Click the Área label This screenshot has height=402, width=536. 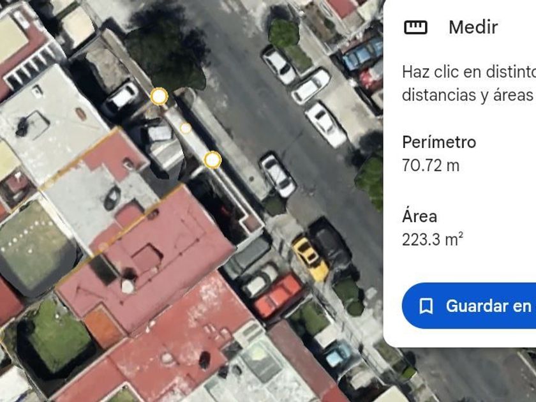coord(419,216)
